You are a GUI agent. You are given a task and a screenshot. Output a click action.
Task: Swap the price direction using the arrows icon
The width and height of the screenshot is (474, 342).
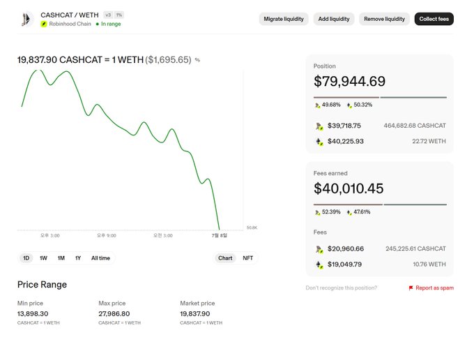coord(197,60)
